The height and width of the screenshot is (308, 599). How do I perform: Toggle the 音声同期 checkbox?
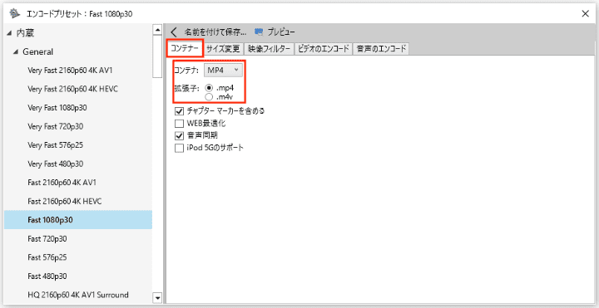(x=179, y=135)
